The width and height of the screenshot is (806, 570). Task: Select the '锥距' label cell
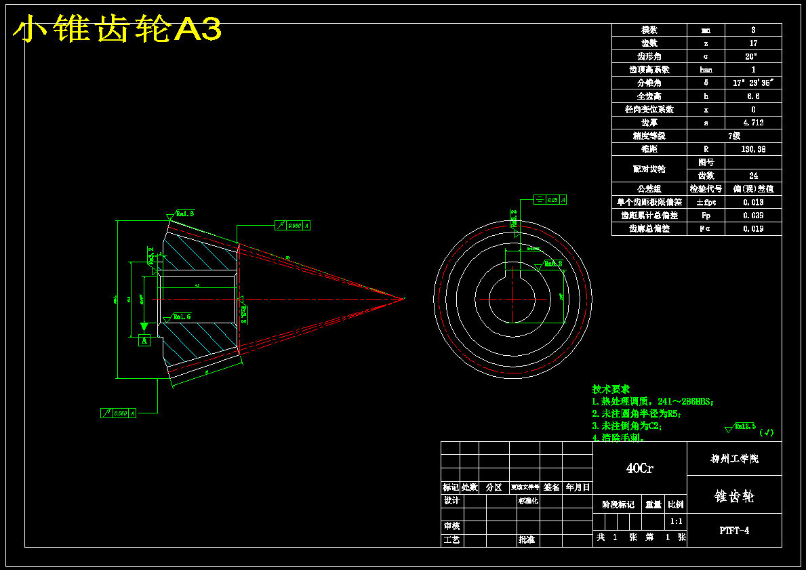click(x=649, y=149)
